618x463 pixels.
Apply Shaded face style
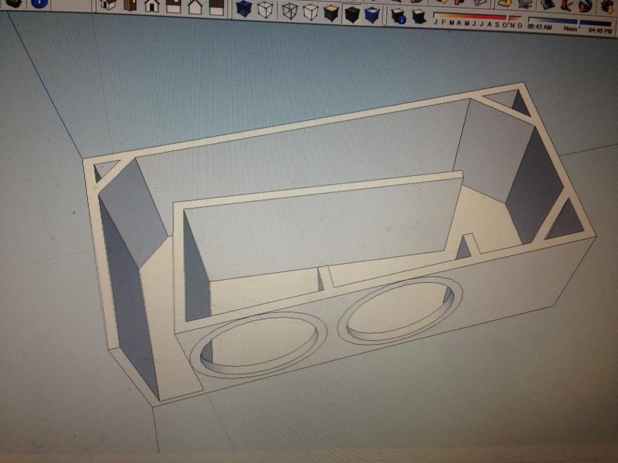coord(331,13)
